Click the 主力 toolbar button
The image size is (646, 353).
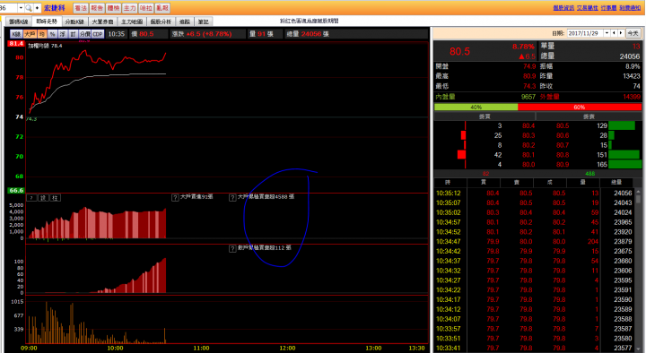[x=130, y=8]
